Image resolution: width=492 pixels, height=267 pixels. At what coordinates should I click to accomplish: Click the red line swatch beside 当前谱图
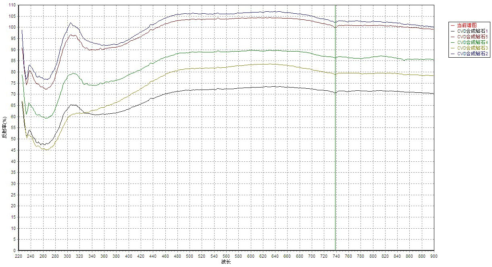coord(452,25)
